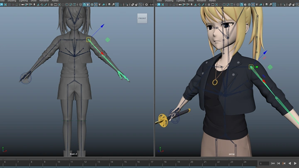
Task: Open the Panels menu of persp view panel
Action: (212, 1)
